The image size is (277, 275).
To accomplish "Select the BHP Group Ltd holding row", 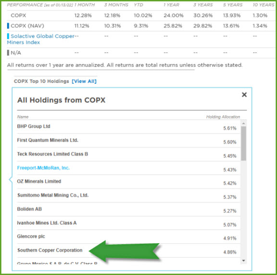I will point(128,127).
